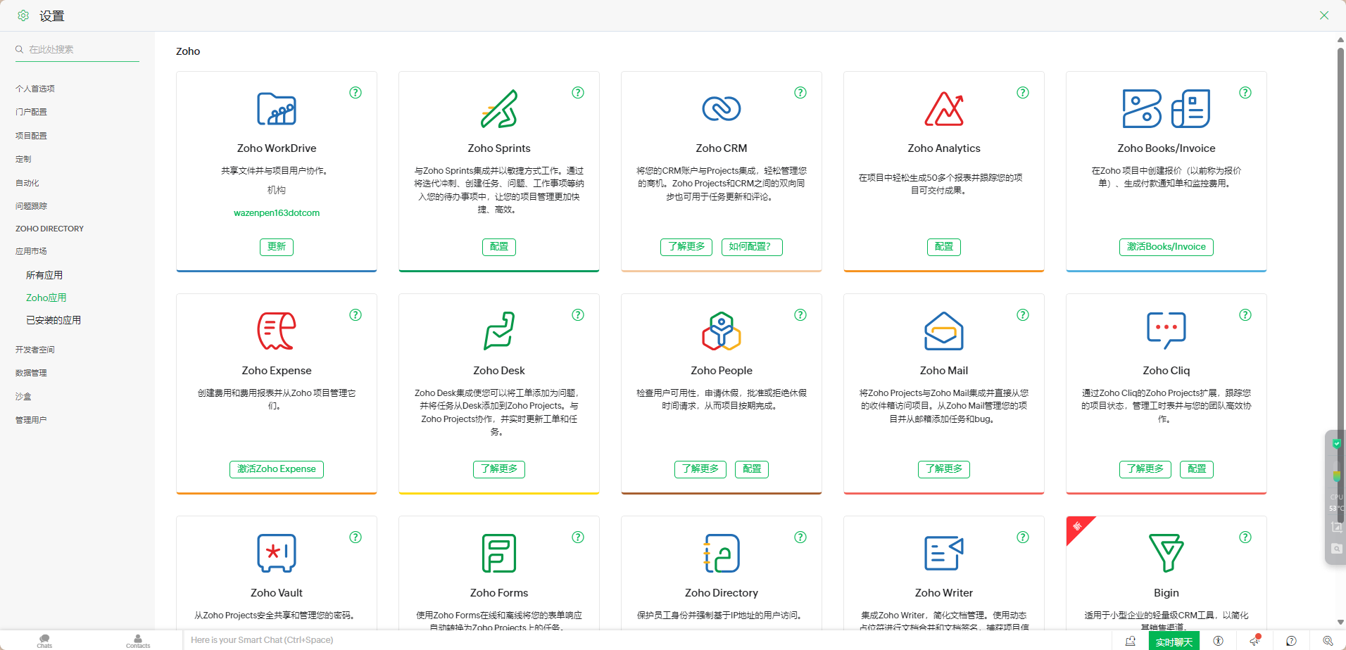This screenshot has width=1346, height=650.
Task: Click the Zoho Vault app icon
Action: tap(277, 554)
